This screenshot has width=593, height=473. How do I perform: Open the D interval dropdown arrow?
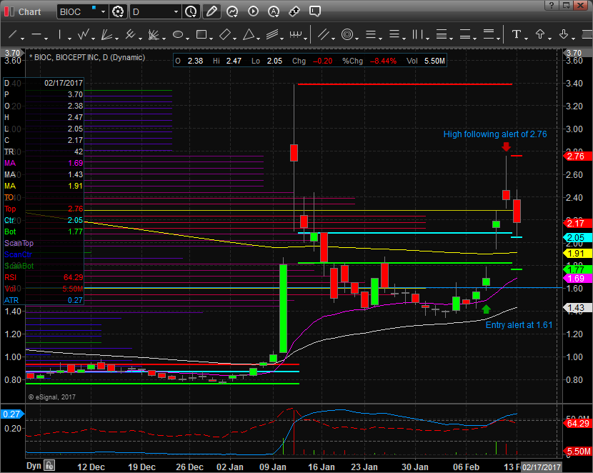coord(176,11)
